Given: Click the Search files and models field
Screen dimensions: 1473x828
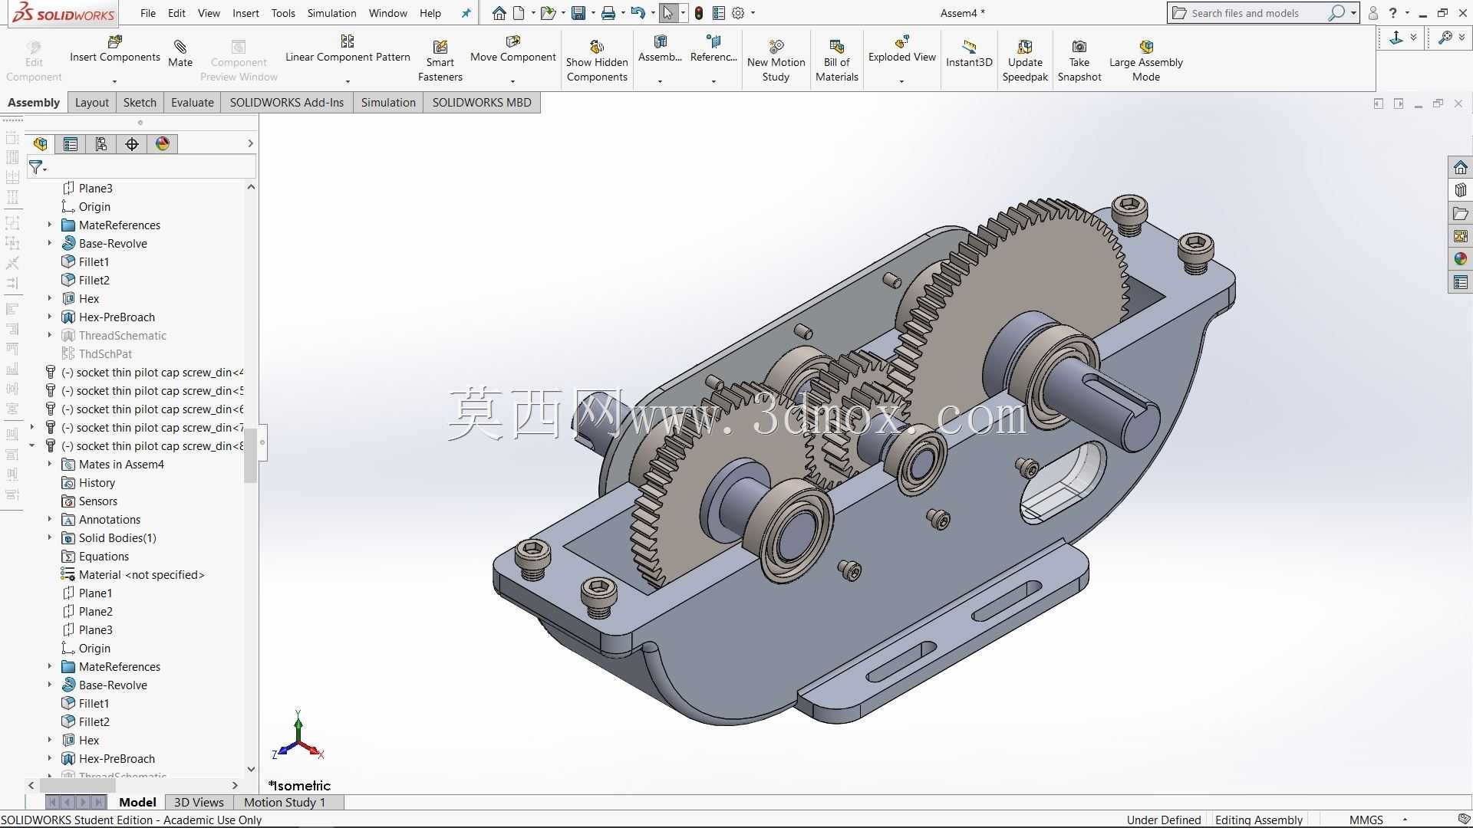Looking at the screenshot, I should pyautogui.click(x=1258, y=13).
